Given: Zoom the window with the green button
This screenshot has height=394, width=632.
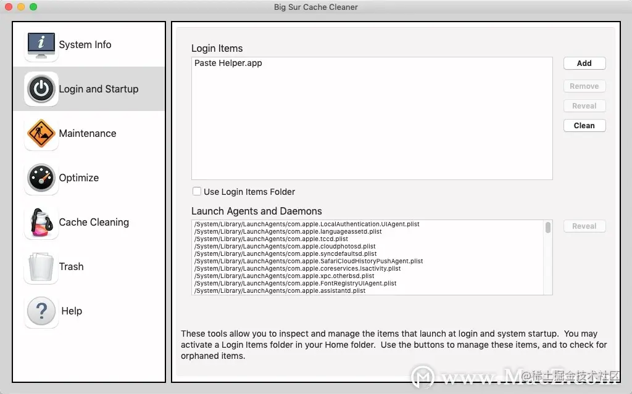Looking at the screenshot, I should click(x=33, y=7).
